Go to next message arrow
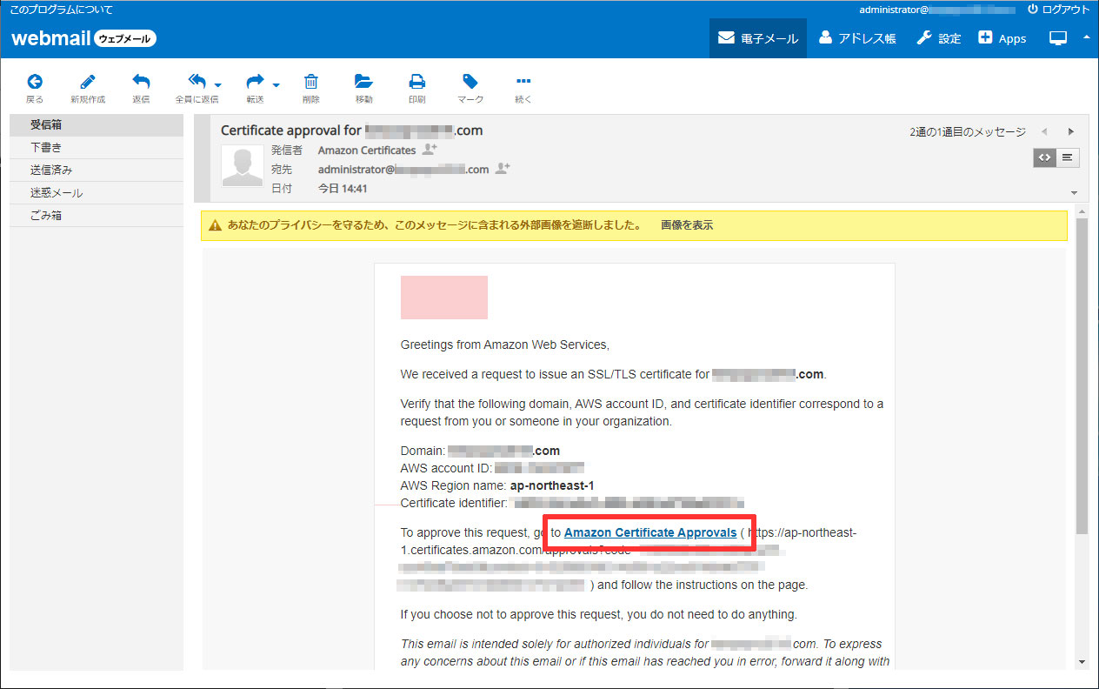The height and width of the screenshot is (689, 1099). [x=1071, y=131]
